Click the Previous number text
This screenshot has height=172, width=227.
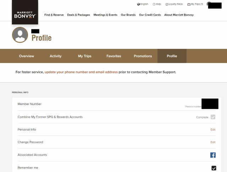point(193,107)
